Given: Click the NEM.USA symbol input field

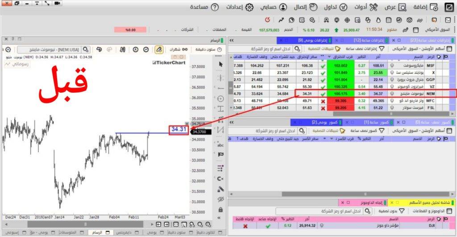Looking at the screenshot, I should pos(49,50).
